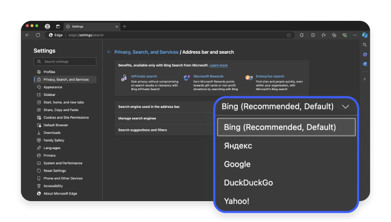391x222 pixels.
Task: Open Appearance settings section
Action: point(65,87)
